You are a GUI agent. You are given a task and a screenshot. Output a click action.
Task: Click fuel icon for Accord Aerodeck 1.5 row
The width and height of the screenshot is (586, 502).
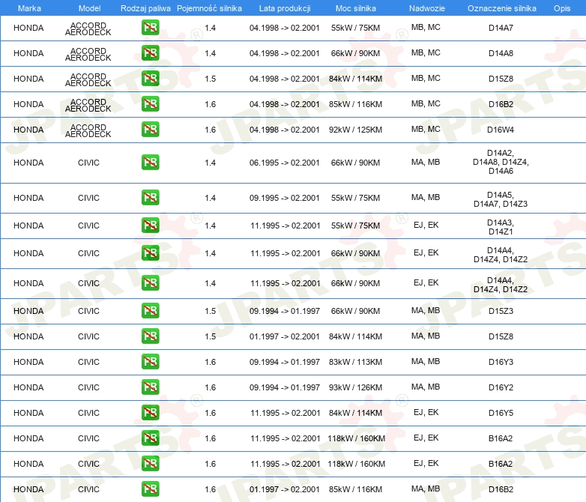pos(150,79)
